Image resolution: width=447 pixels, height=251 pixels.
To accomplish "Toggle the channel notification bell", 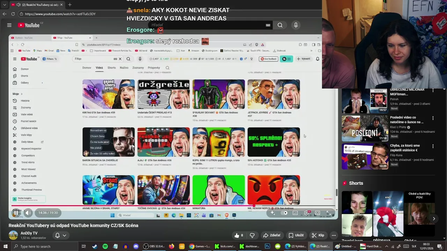I will pyautogui.click(x=58, y=235).
